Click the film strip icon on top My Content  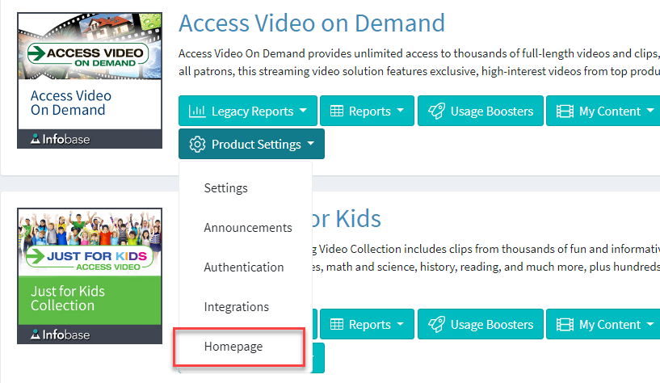point(565,112)
